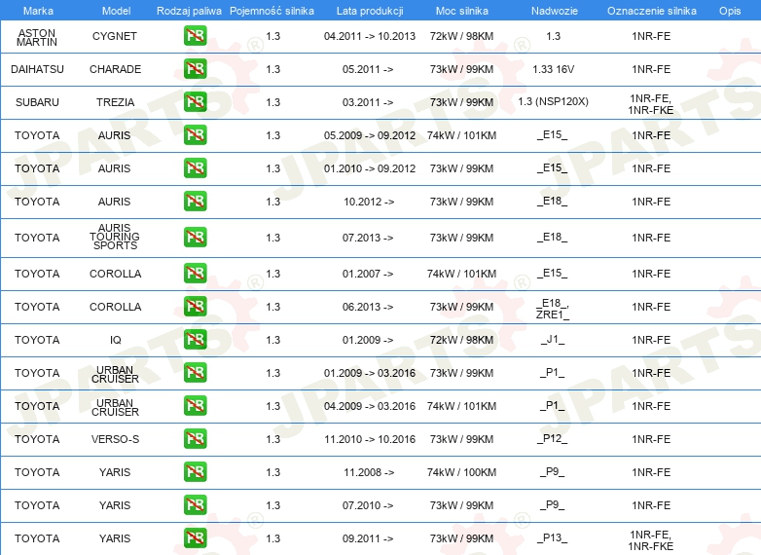Screen dimensions: 761x555
Task: Click the VERSO-S model cell
Action: coord(115,439)
